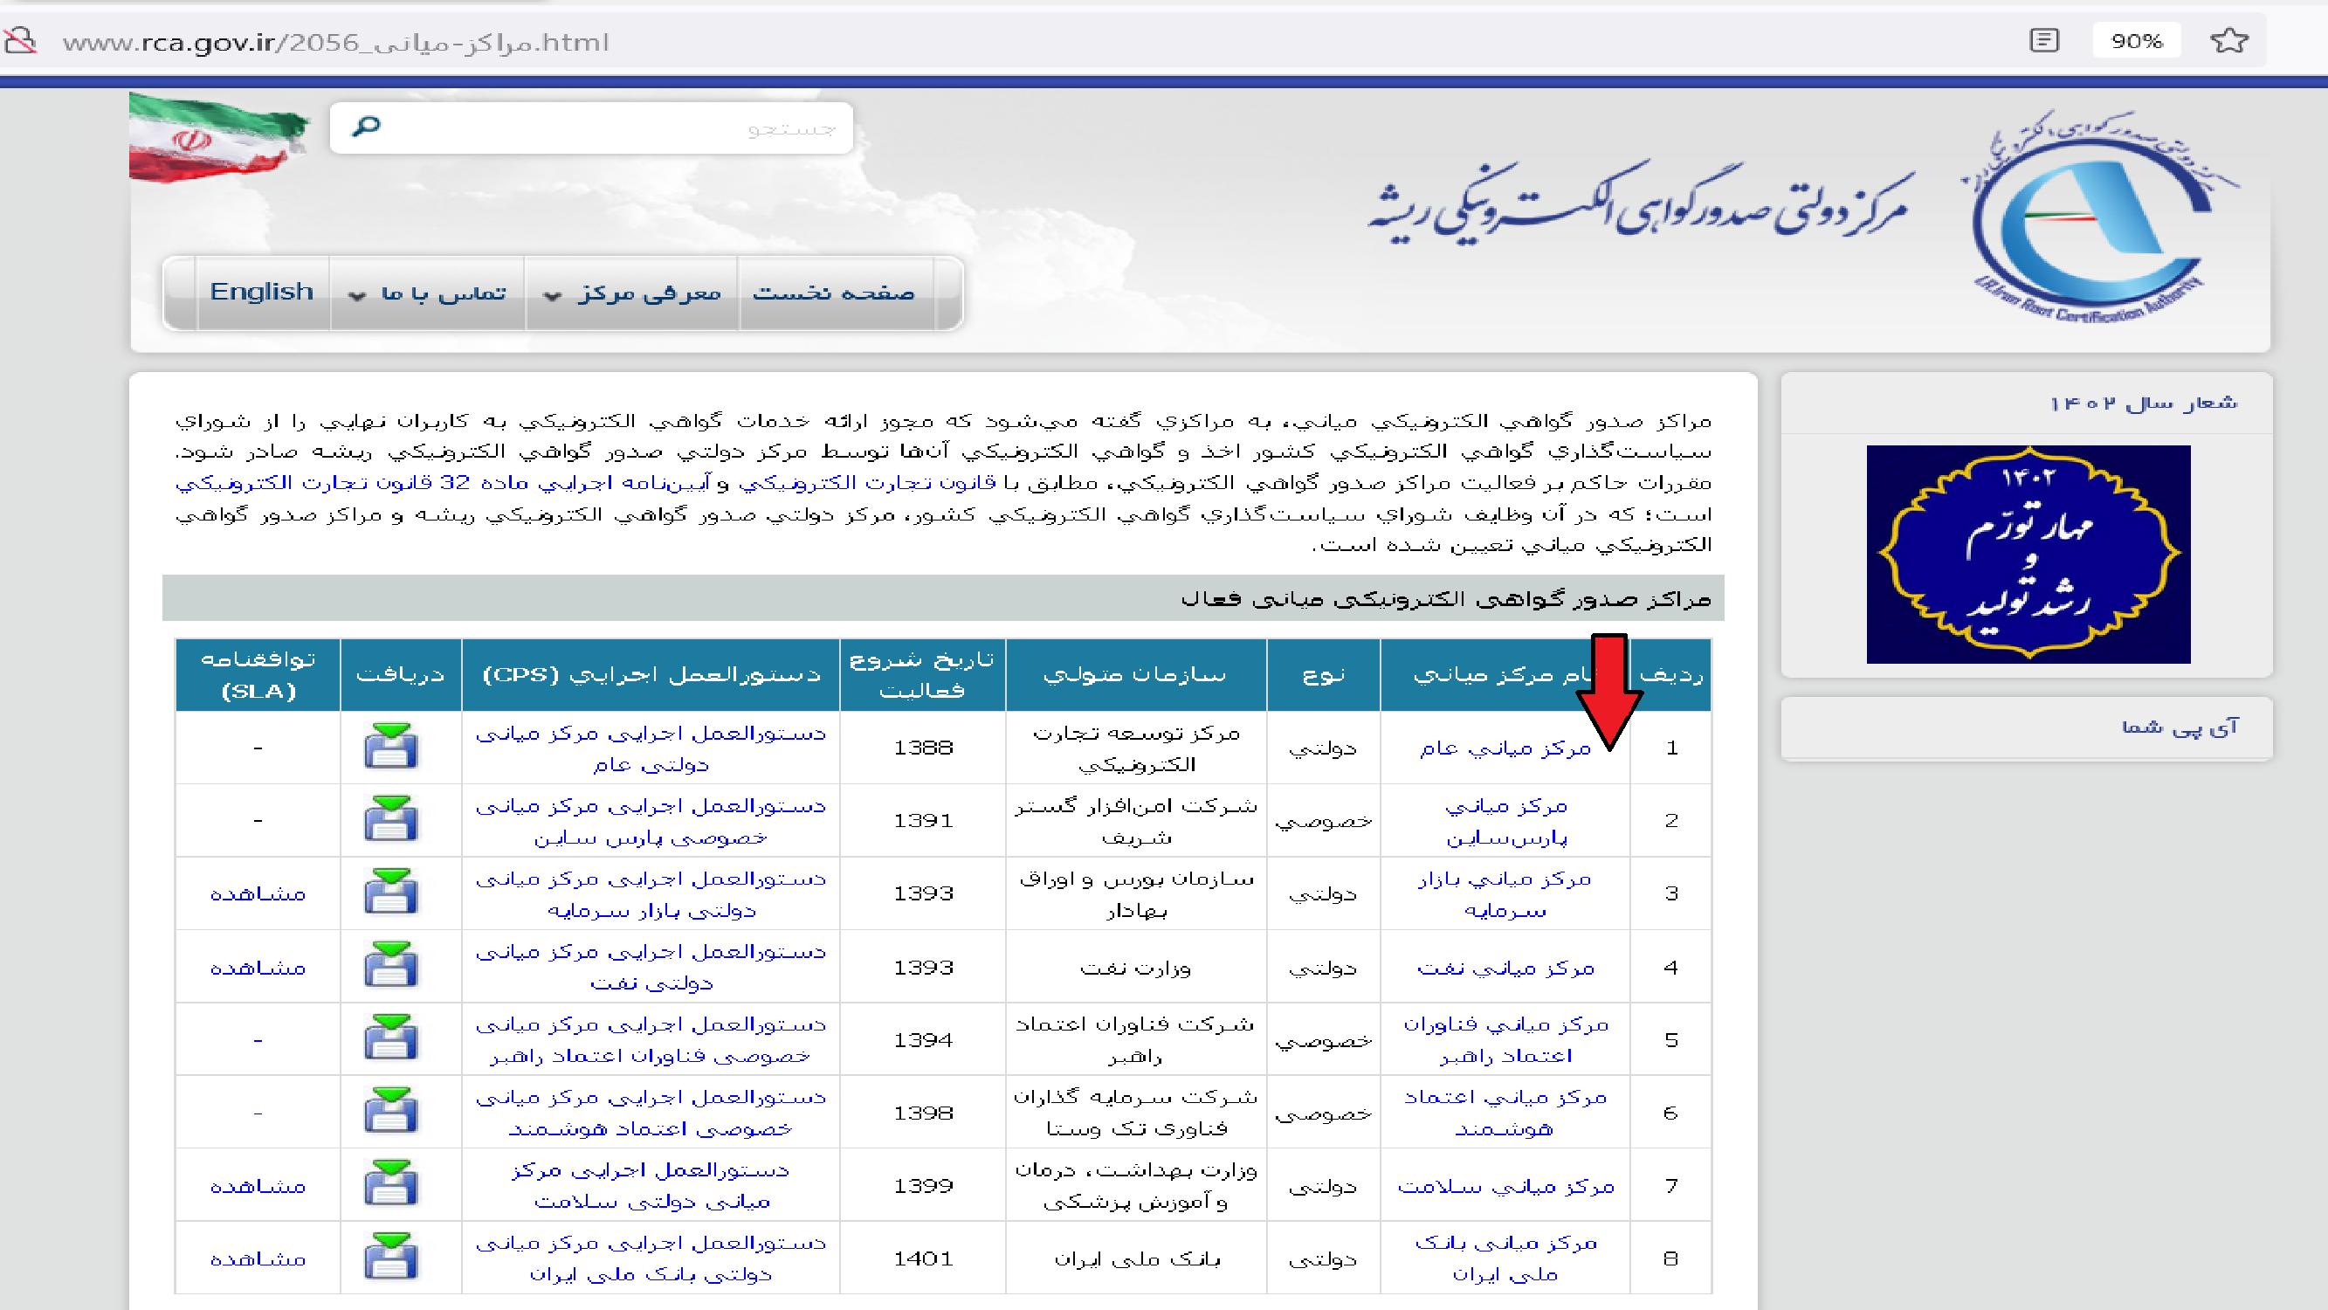Open CPS document دولتی سلامت link
This screenshot has width=2328, height=1310.
click(x=651, y=1185)
